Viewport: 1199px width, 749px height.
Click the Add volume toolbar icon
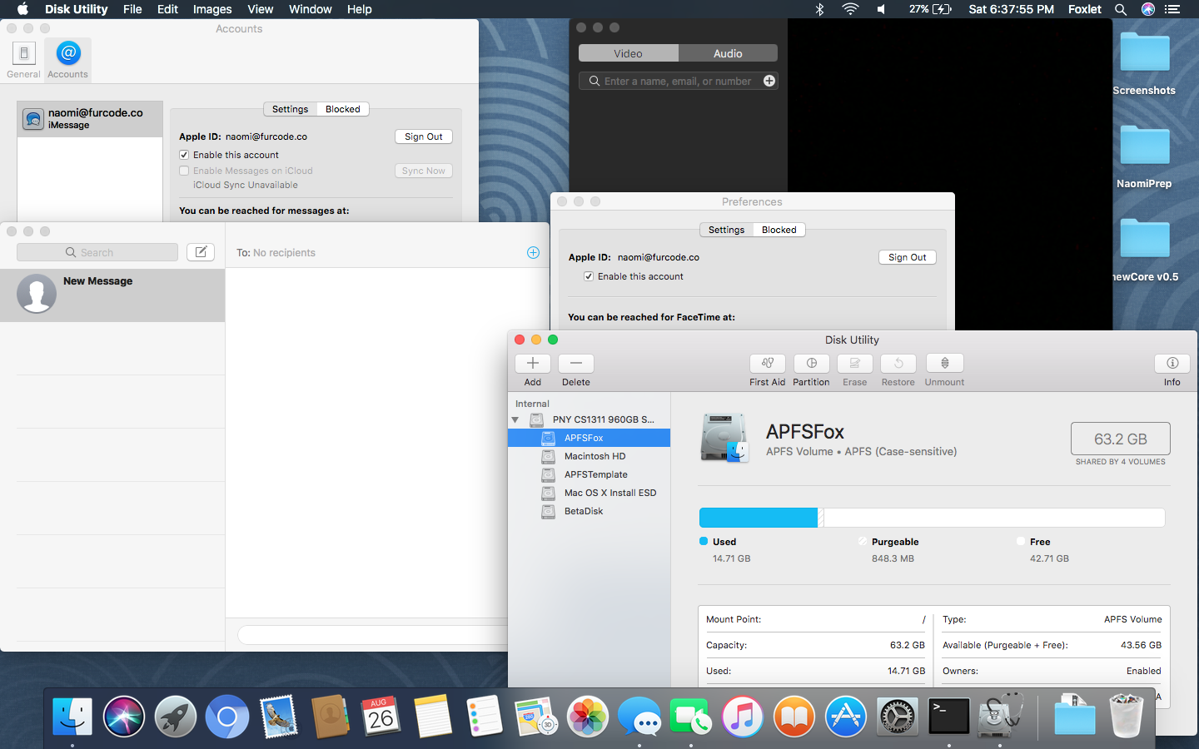(x=533, y=363)
